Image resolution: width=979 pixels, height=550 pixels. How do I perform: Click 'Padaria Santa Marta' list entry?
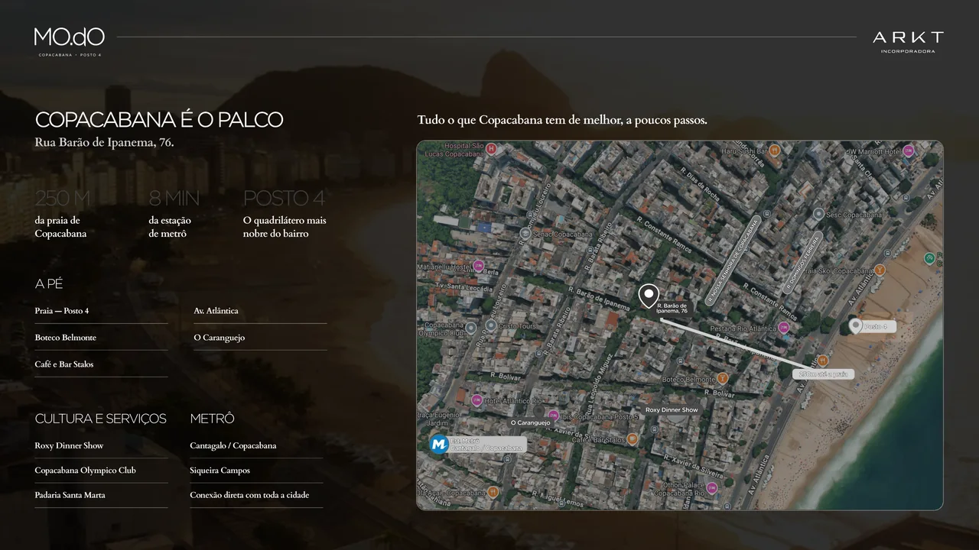tap(70, 495)
